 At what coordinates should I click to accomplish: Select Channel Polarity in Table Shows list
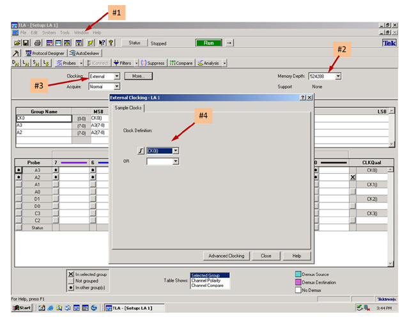point(208,280)
